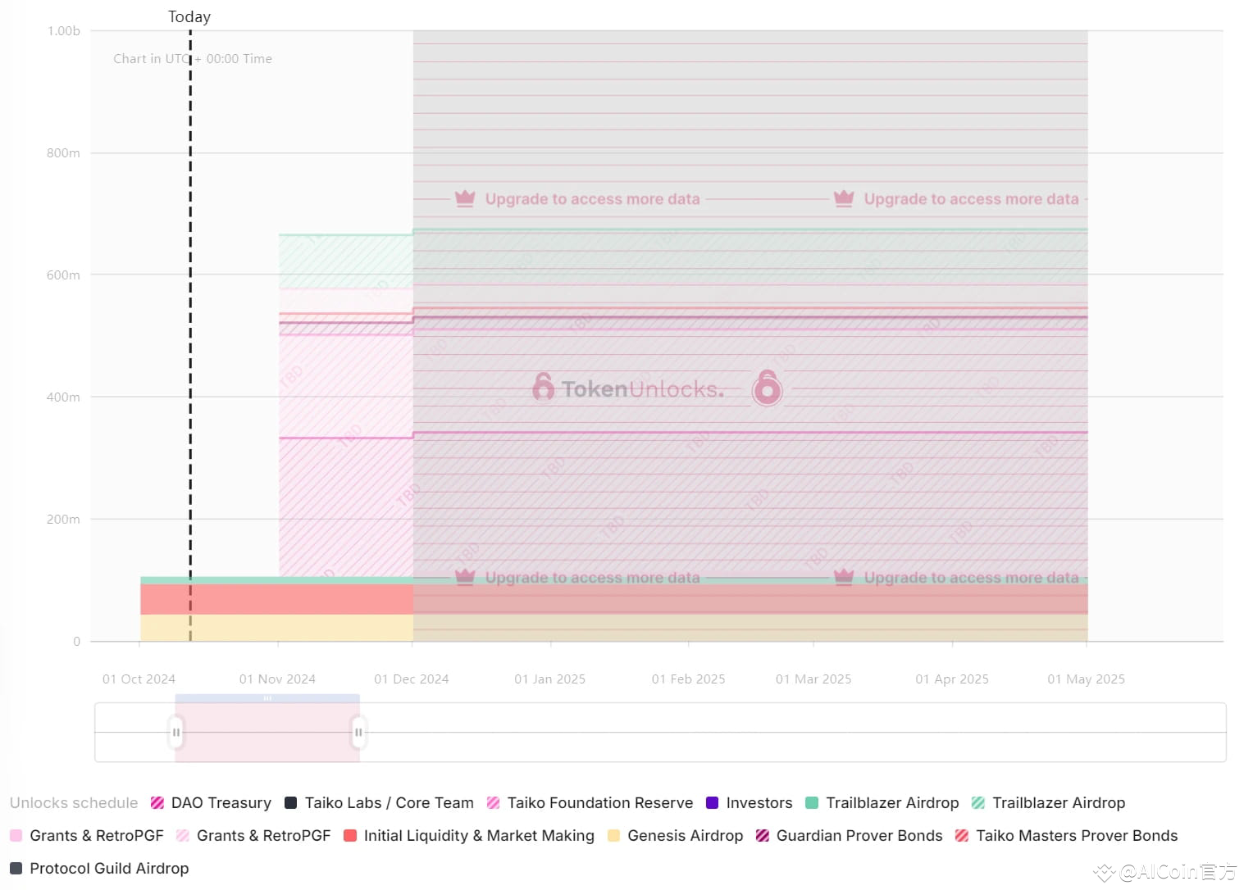Click the crown icon in the lower-right upgrade prompt
The width and height of the screenshot is (1244, 890).
coord(844,577)
